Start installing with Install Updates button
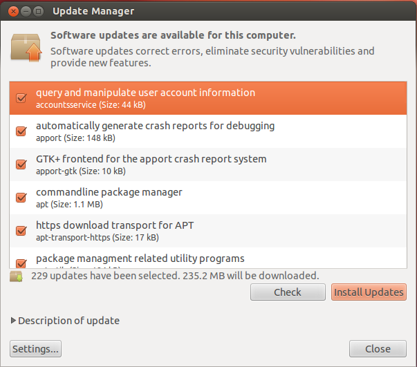Viewport: 417px width, 367px height. 369,292
